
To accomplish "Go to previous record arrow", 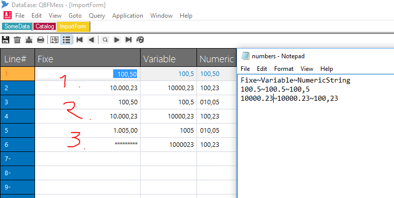I will point(91,40).
